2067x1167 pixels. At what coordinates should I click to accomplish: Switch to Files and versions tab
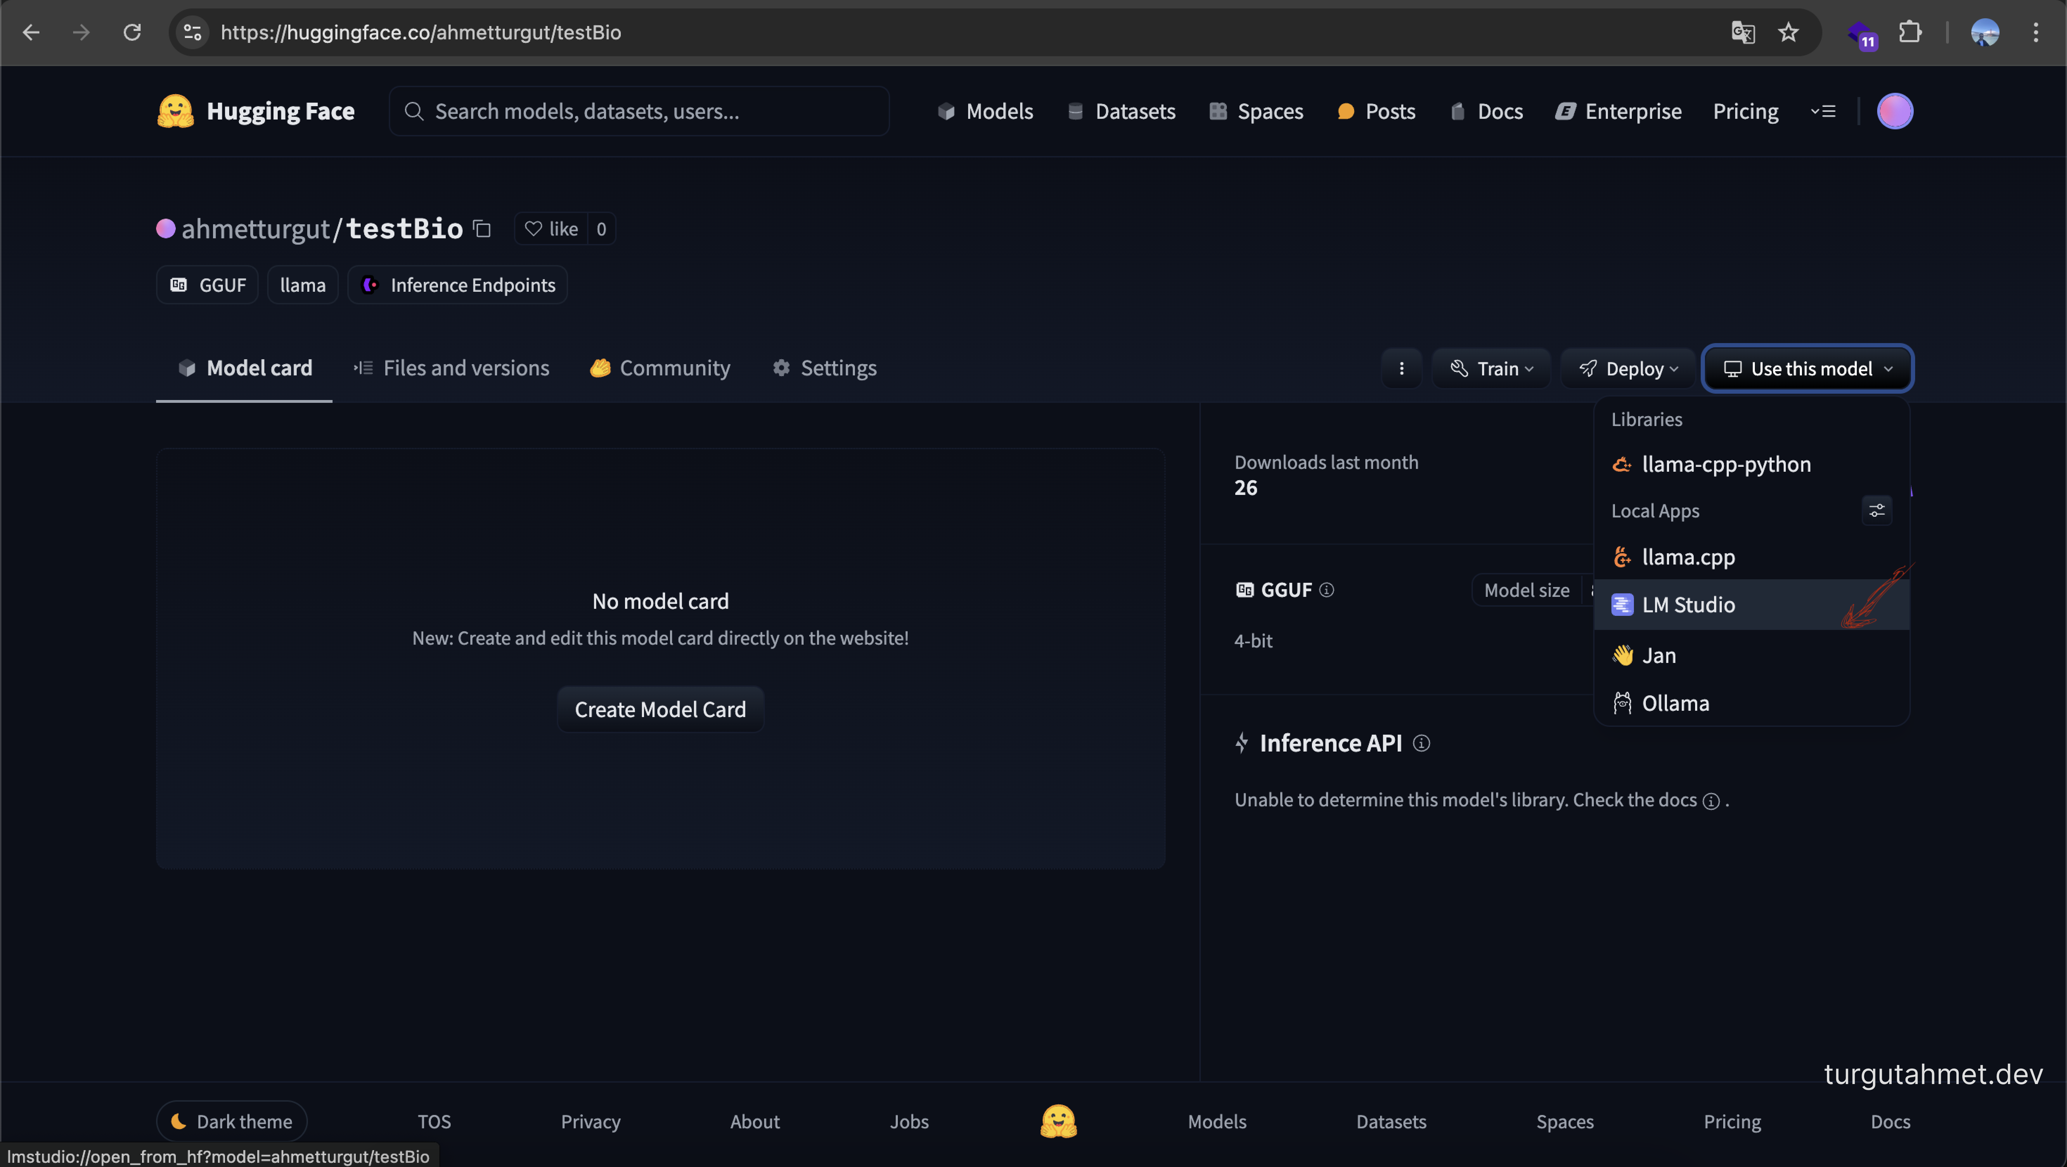(x=452, y=368)
